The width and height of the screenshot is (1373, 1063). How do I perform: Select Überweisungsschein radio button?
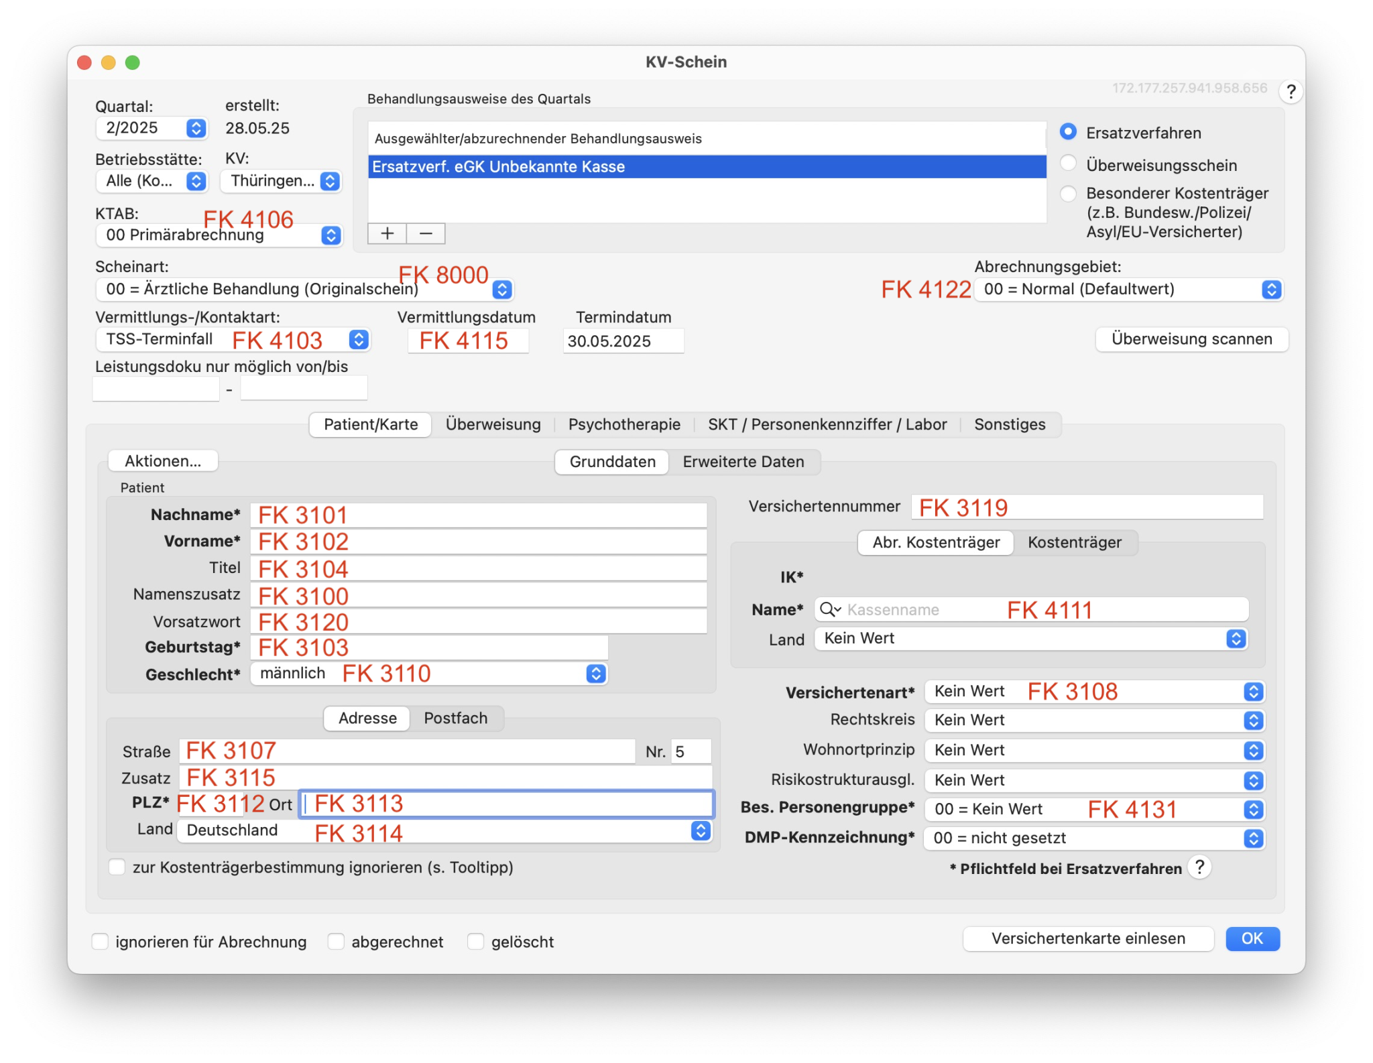(1068, 164)
